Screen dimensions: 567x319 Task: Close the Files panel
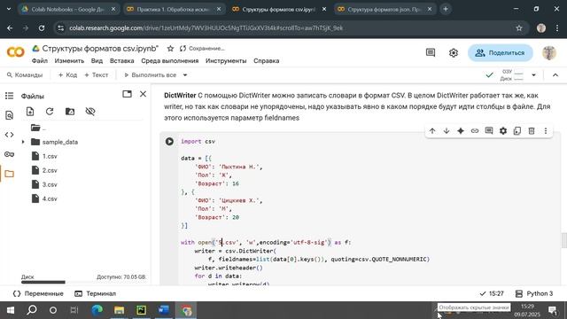click(x=144, y=94)
